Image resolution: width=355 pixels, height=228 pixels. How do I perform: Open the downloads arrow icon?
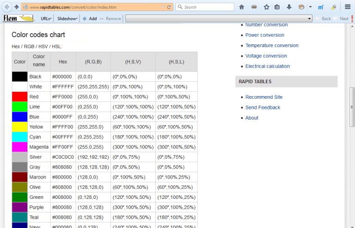(x=289, y=7)
